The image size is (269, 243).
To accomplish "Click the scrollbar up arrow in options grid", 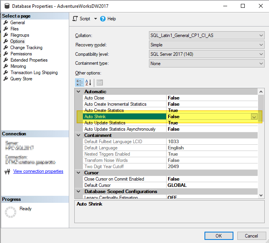I will (x=261, y=92).
